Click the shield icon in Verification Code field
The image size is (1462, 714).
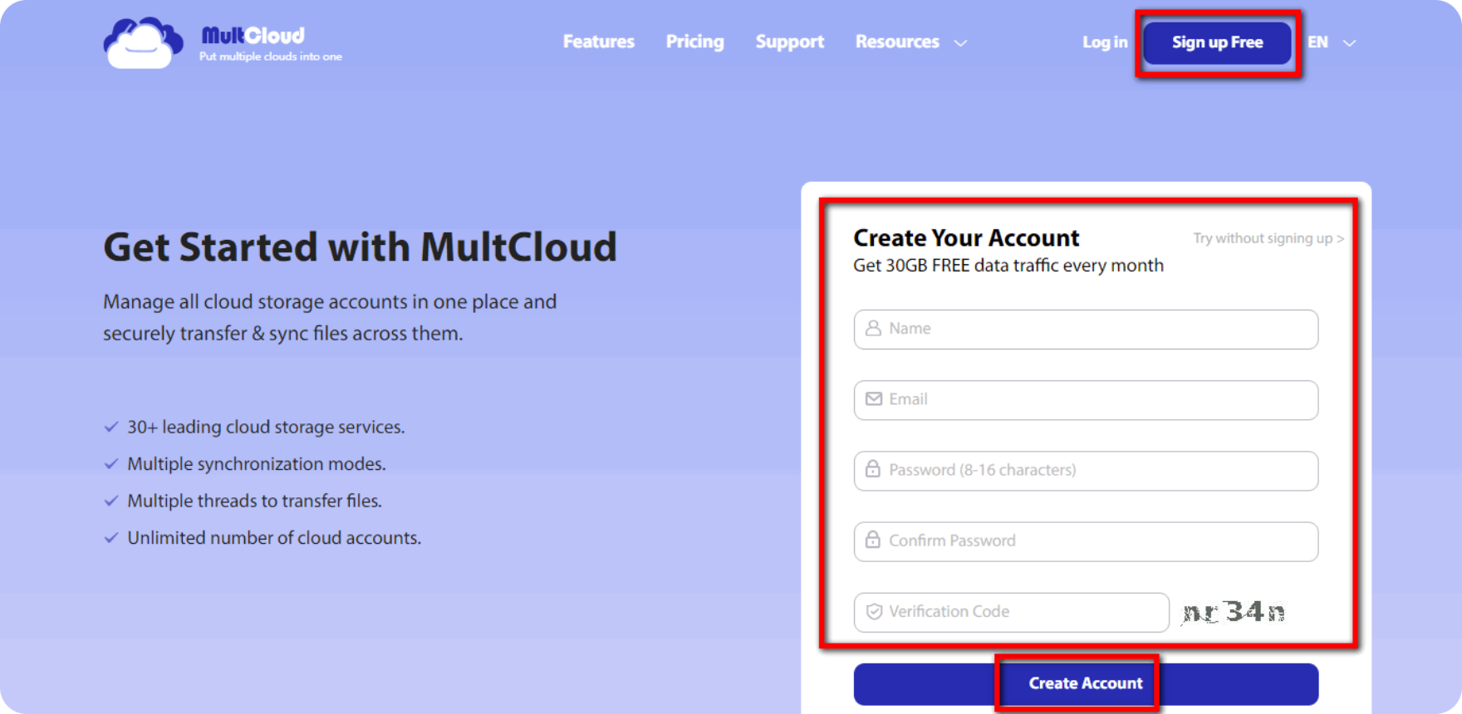click(x=874, y=611)
